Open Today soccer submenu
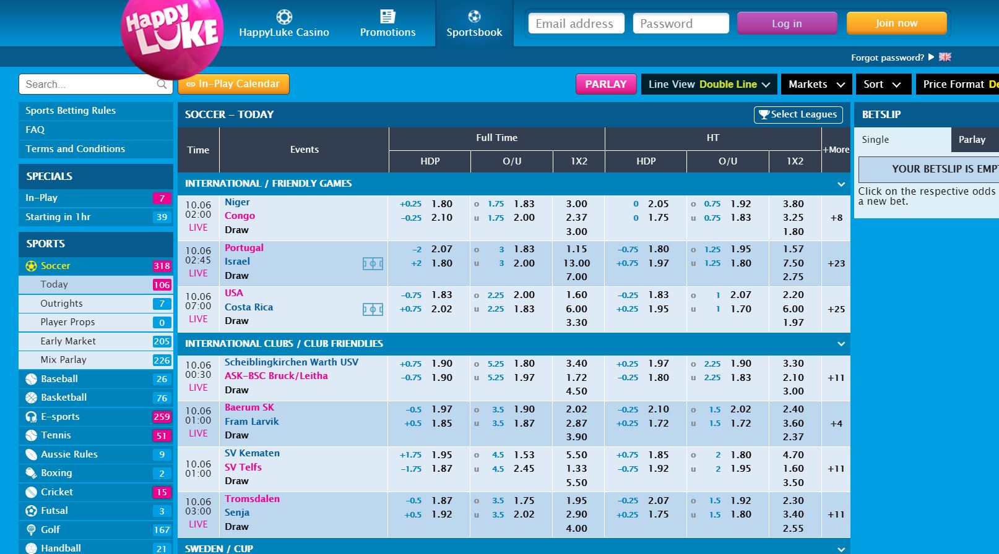 [96, 284]
